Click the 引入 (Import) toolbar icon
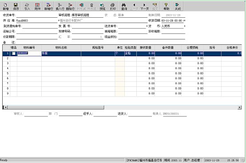This screenshot has width=246, height=163. 27,6
